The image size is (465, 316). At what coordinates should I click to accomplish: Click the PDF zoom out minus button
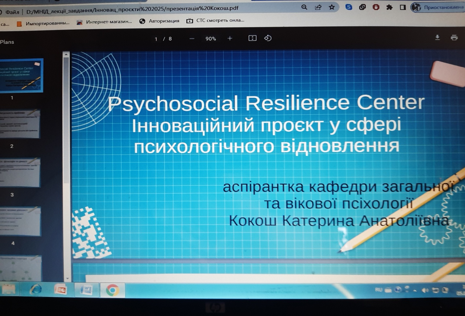[192, 39]
